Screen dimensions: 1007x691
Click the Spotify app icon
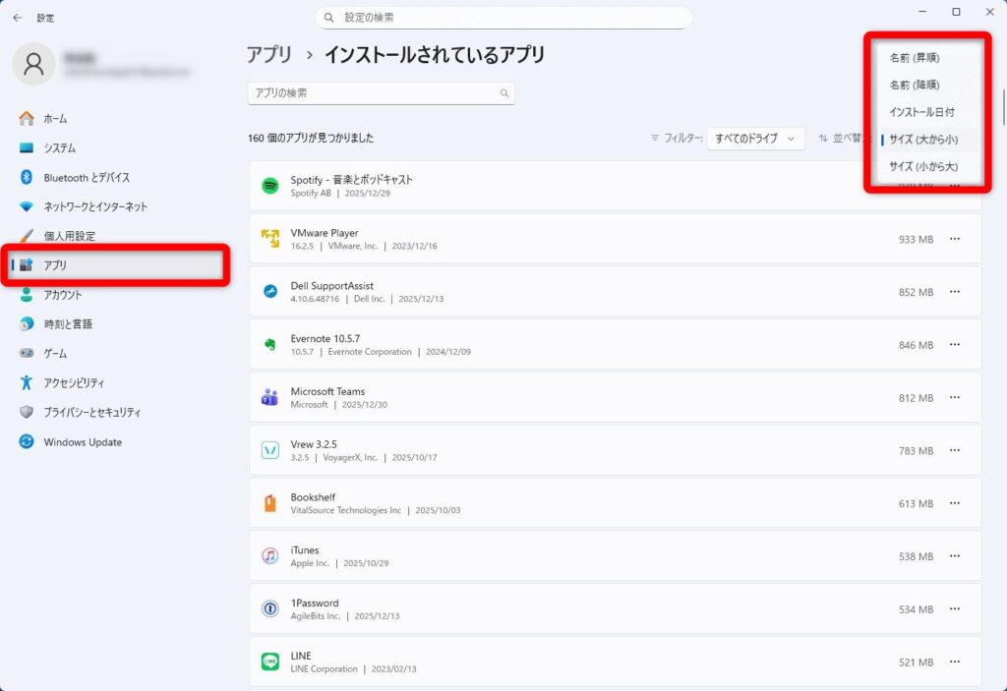(x=269, y=186)
